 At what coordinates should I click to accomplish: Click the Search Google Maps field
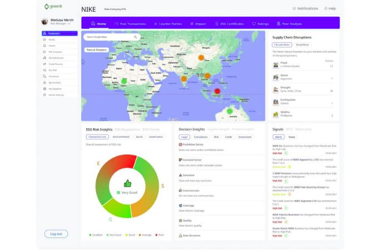(x=112, y=37)
